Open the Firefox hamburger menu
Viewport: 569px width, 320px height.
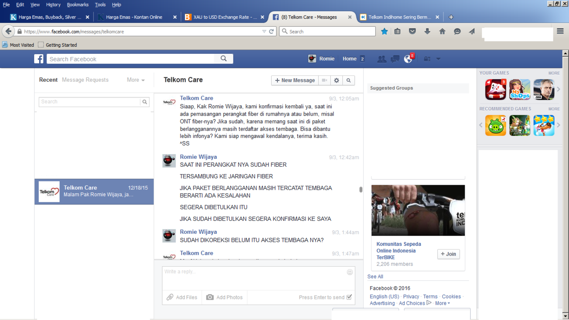click(561, 31)
